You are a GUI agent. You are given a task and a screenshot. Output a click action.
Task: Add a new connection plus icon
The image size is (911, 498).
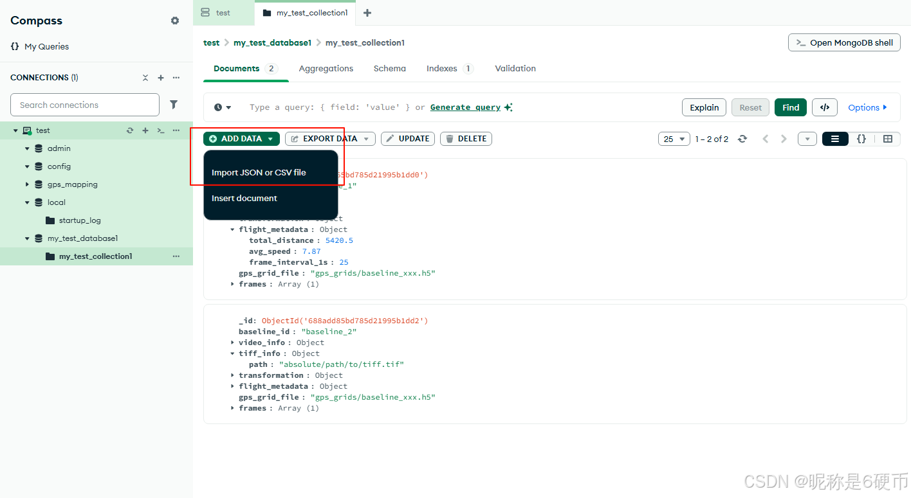(x=161, y=78)
